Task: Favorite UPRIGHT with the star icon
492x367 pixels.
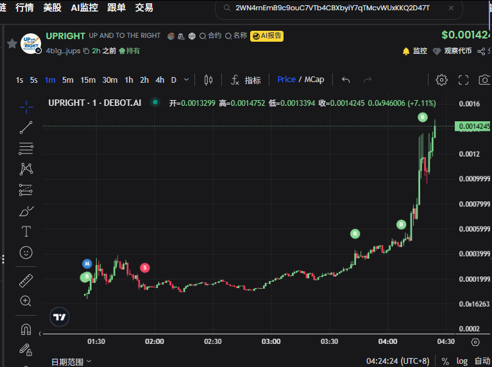Action: (x=12, y=44)
